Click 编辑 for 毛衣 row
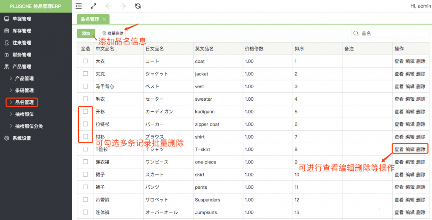This screenshot has height=220, width=432. 410,99
